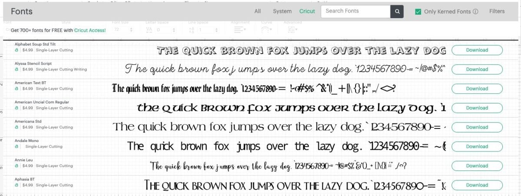The image size is (521, 196).
Task: Select the American Uncial Com Regular preview
Action: pos(291,108)
